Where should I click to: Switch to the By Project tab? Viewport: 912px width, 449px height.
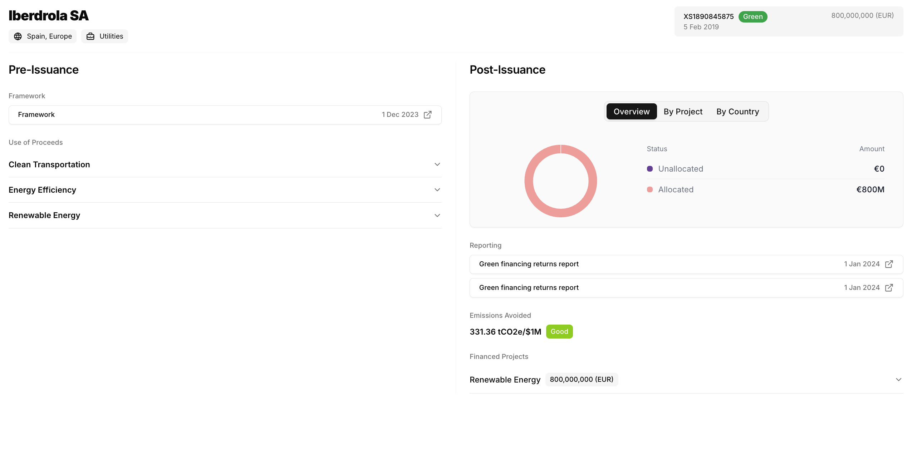[x=683, y=112]
